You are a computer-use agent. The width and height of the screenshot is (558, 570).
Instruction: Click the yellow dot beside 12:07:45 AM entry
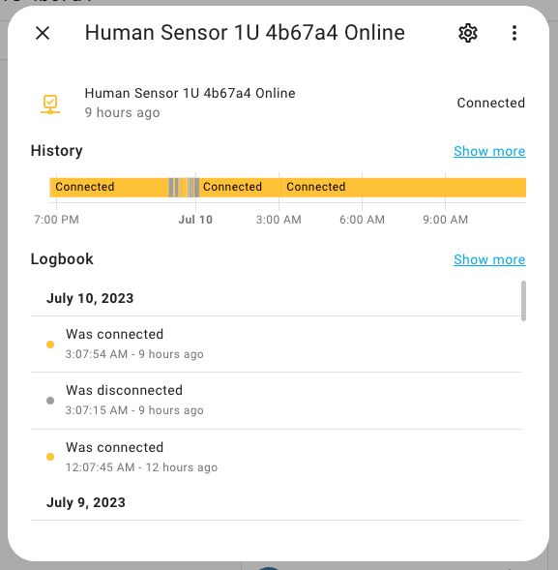(50, 457)
